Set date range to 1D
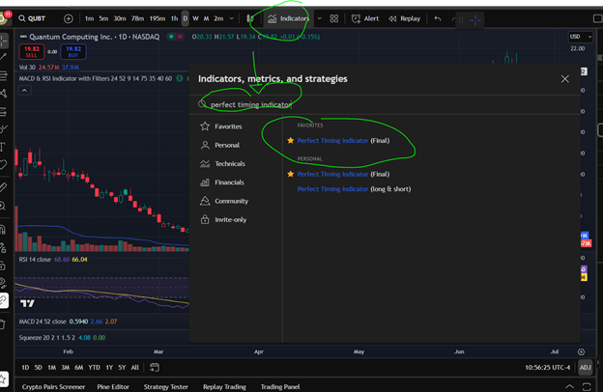 [25, 368]
